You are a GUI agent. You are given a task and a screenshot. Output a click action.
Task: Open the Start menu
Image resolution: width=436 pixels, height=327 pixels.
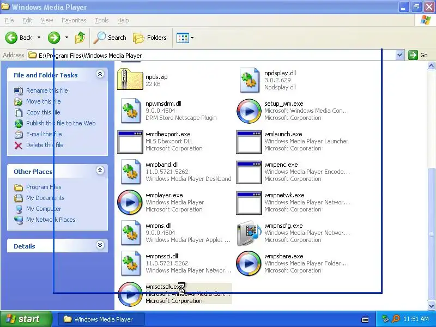pyautogui.click(x=26, y=319)
